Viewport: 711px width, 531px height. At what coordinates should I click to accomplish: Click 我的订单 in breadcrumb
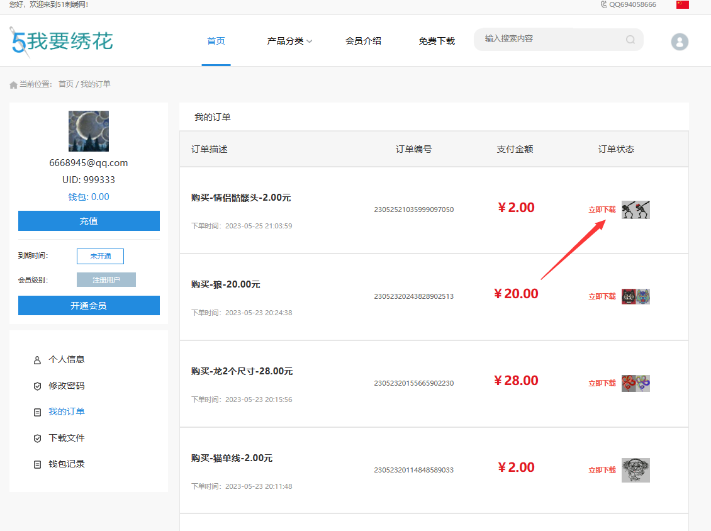(96, 84)
